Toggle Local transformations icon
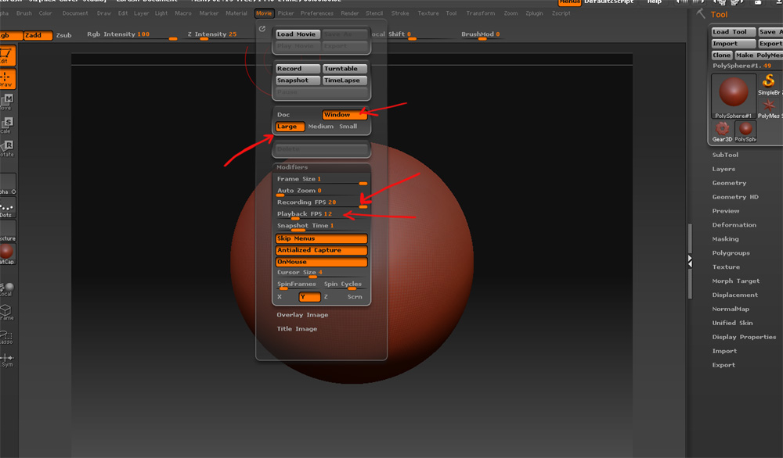 [x=7, y=289]
